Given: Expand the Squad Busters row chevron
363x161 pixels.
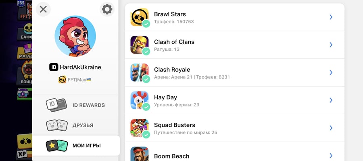Looking at the screenshot, I should tap(331, 128).
